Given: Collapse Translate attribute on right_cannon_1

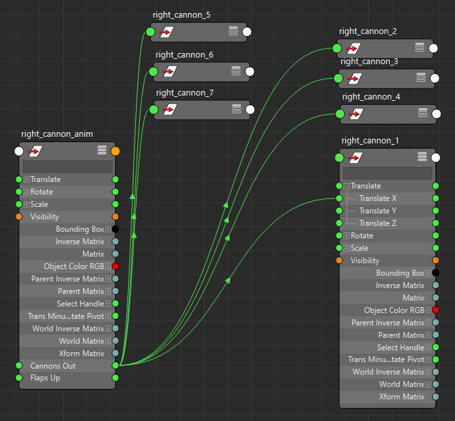Looking at the screenshot, I should [x=346, y=186].
